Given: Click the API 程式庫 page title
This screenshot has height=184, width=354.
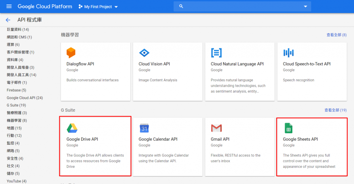Looking at the screenshot, I should click(30, 20).
